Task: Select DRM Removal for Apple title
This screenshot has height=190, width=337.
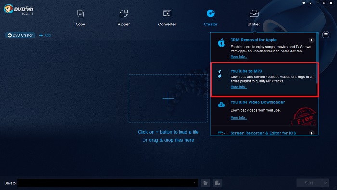Action: pyautogui.click(x=253, y=40)
